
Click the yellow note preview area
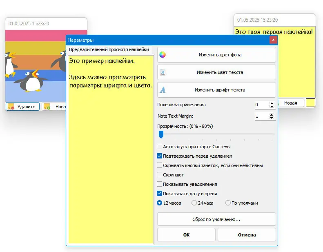[x=111, y=149]
